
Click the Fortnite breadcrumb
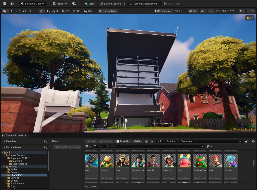coord(171,141)
